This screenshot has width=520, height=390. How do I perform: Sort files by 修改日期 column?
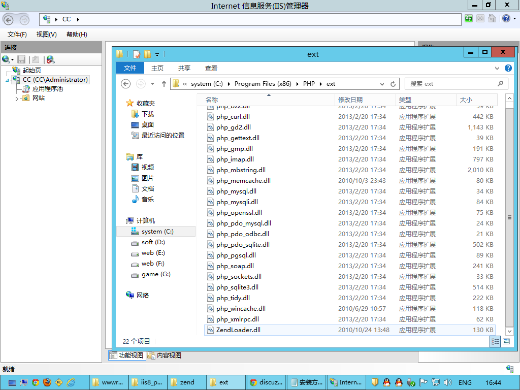point(365,100)
